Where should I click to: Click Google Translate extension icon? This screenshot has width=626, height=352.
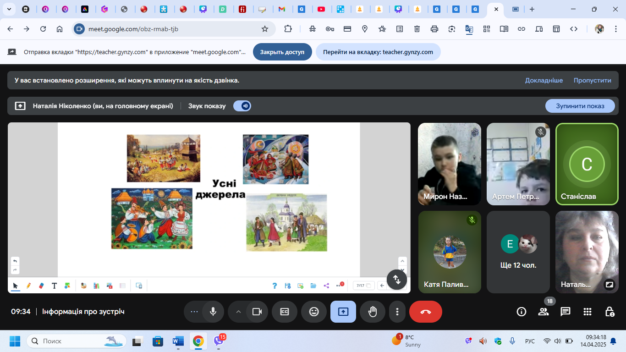coord(469,29)
